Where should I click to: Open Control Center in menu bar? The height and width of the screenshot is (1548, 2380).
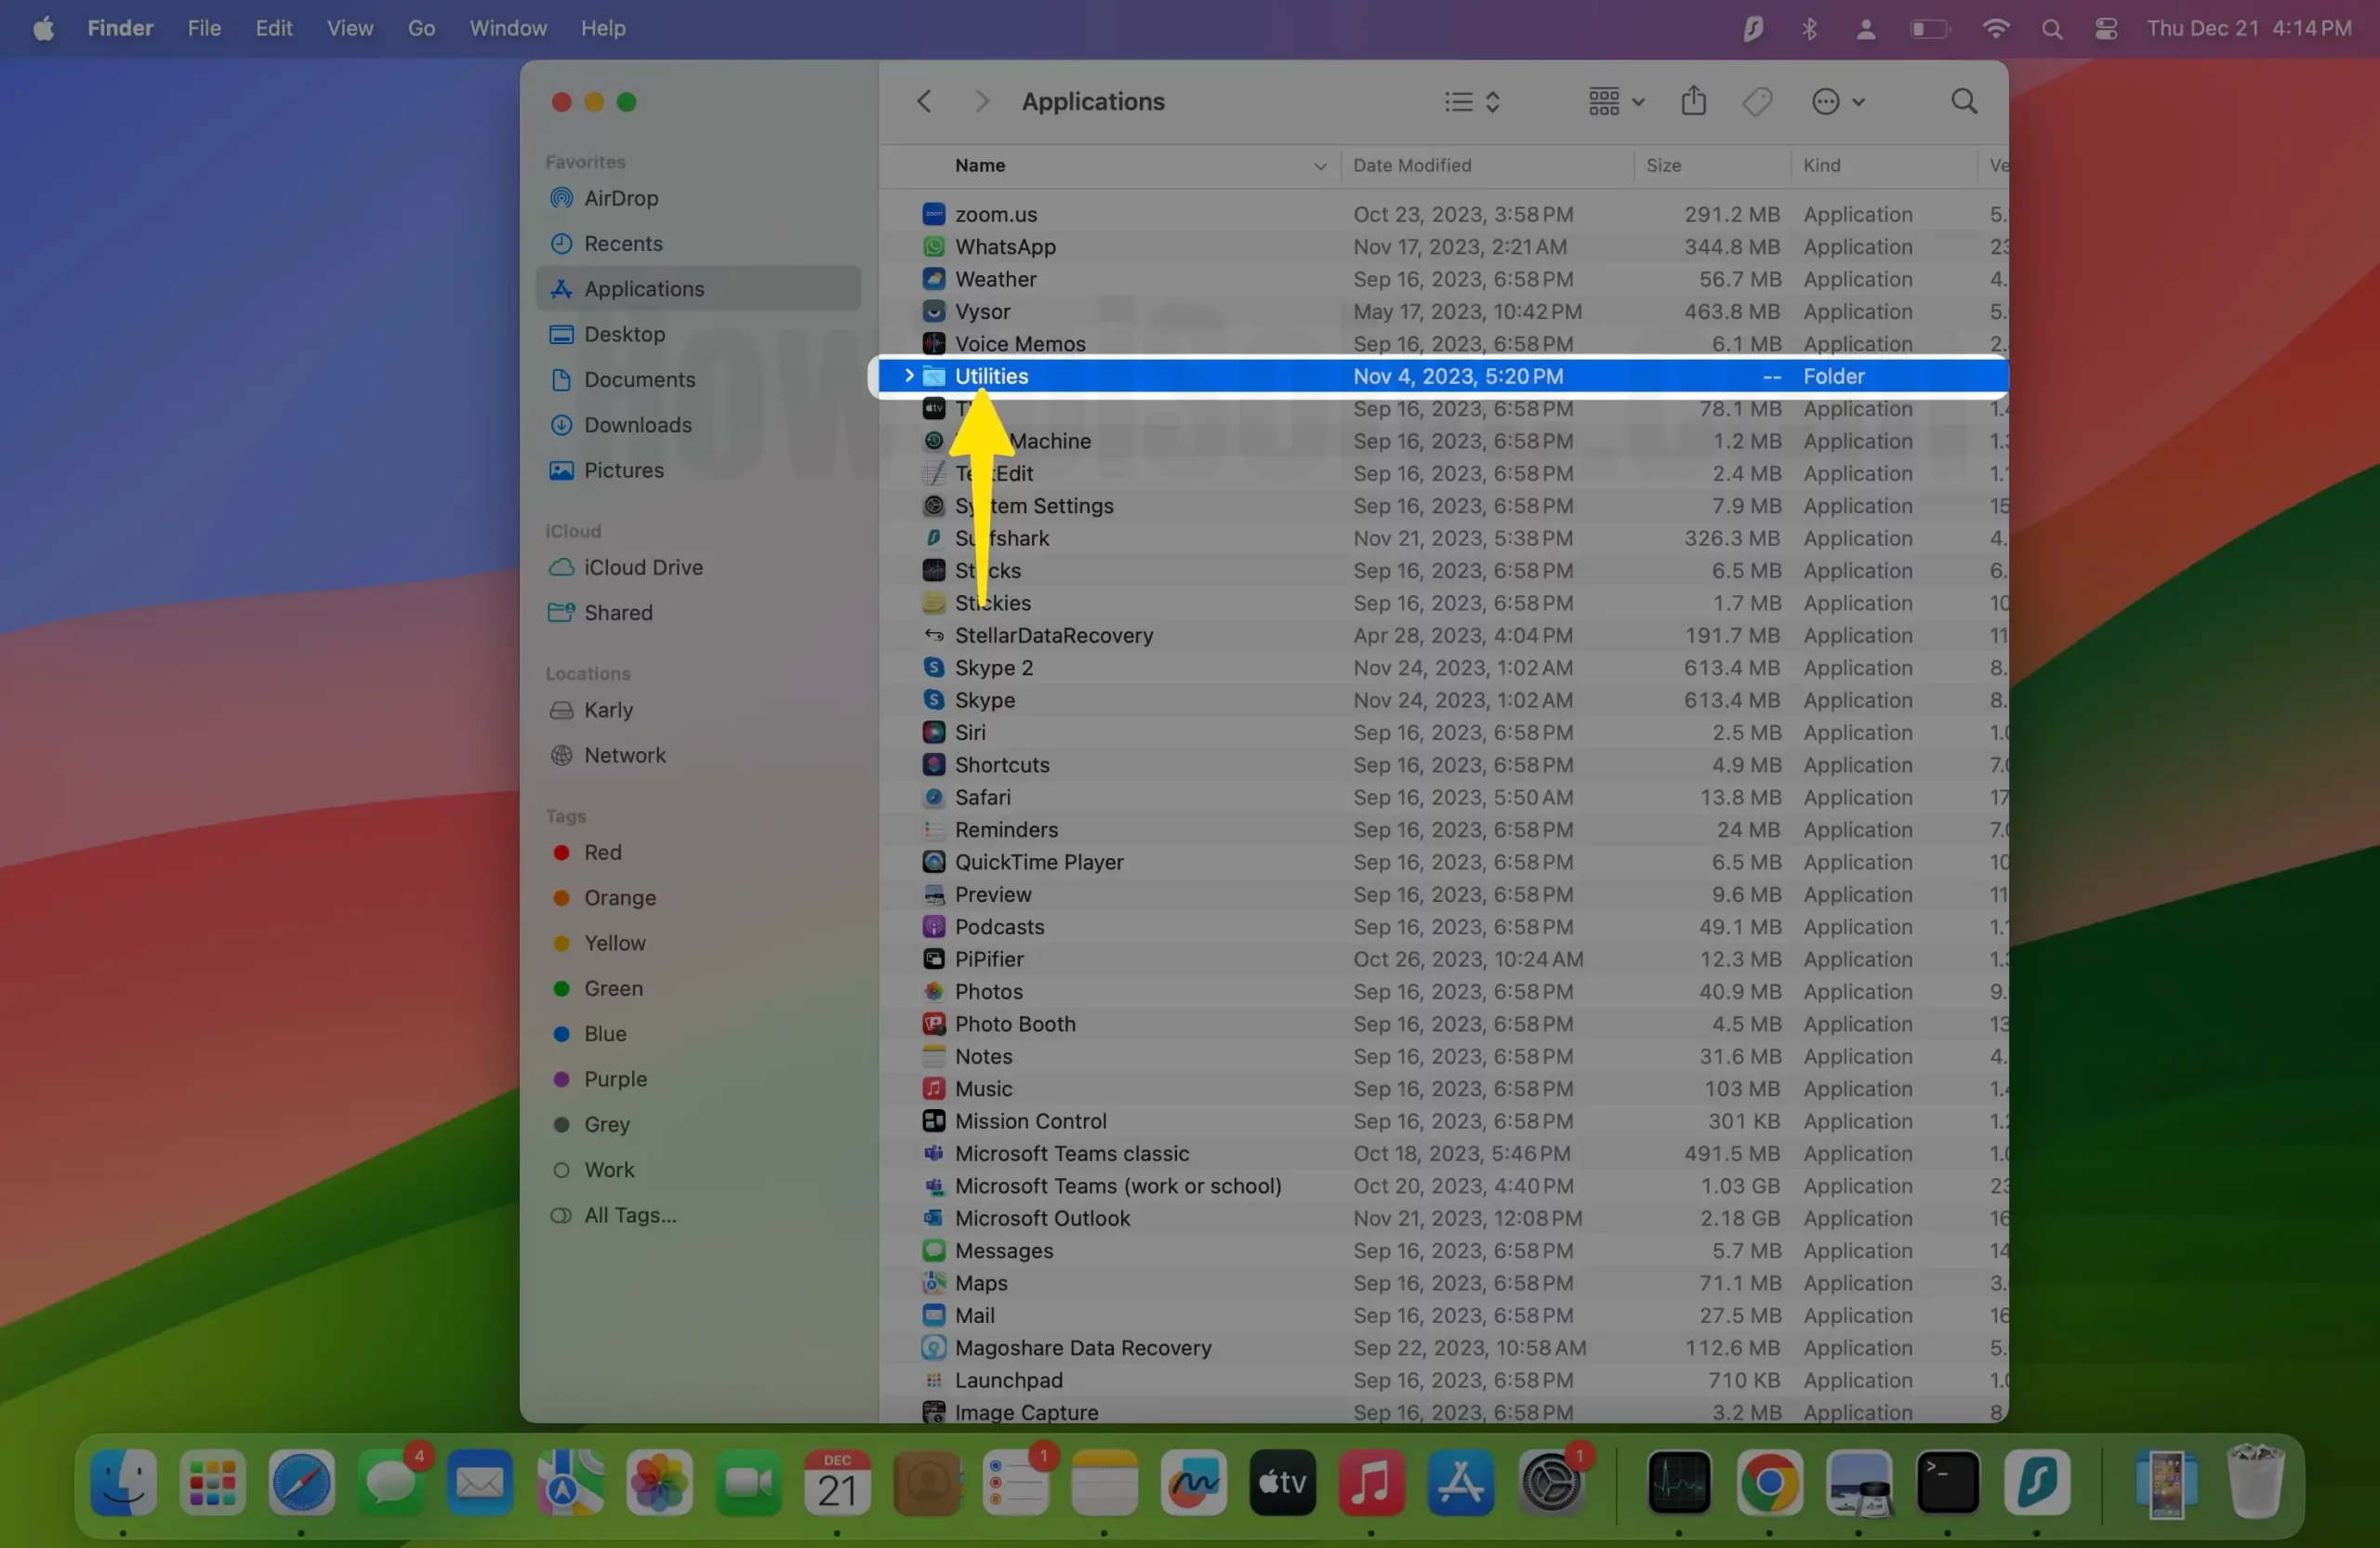pos(2106,28)
